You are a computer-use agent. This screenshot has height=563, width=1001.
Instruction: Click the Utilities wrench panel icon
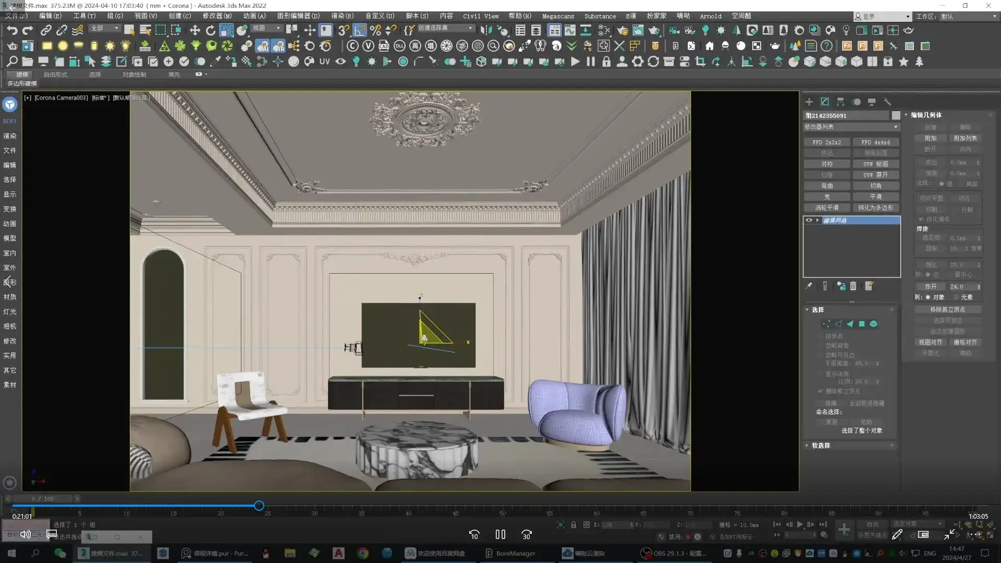pos(887,102)
